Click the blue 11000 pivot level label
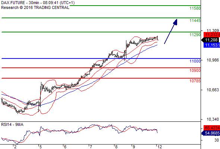This screenshot has width=220, height=149. pos(195,61)
